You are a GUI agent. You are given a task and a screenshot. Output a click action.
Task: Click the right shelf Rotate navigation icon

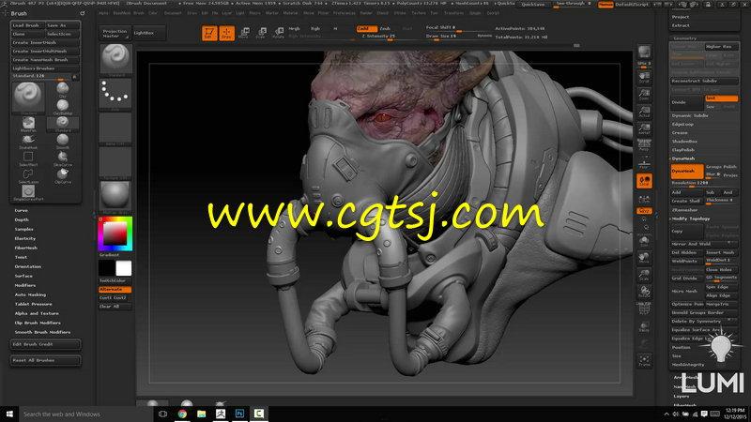tap(644, 292)
